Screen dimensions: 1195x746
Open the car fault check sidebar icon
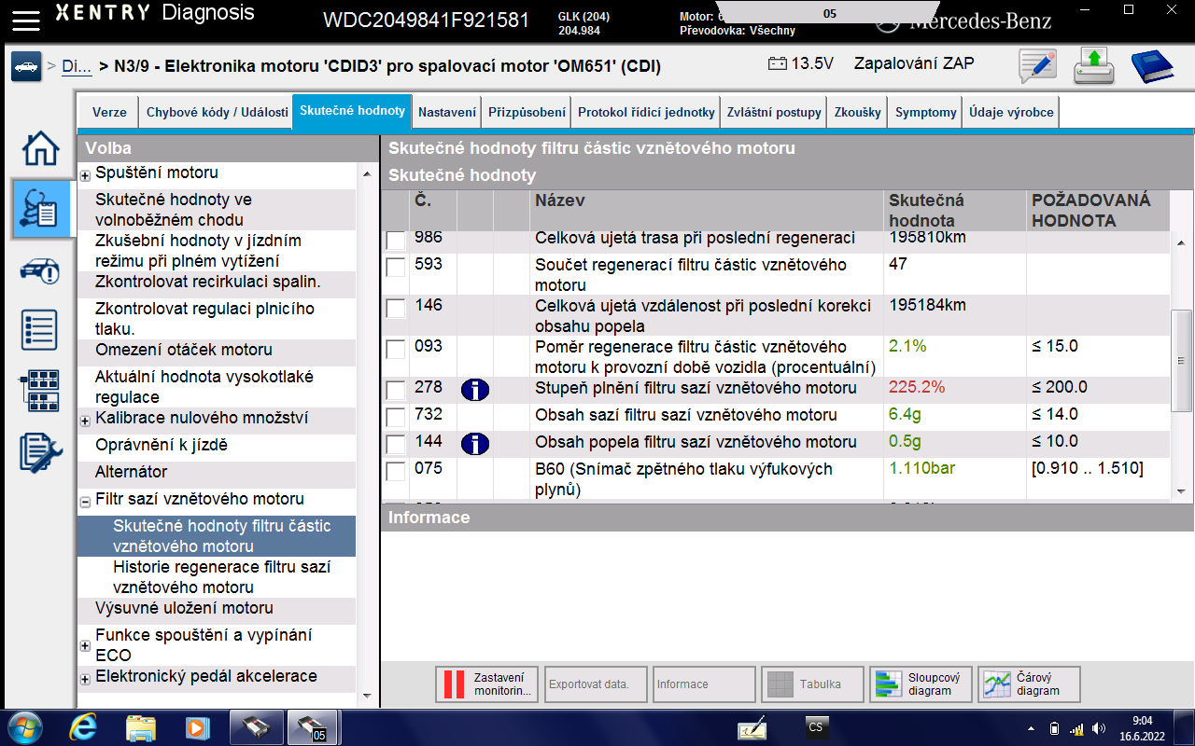tap(40, 271)
